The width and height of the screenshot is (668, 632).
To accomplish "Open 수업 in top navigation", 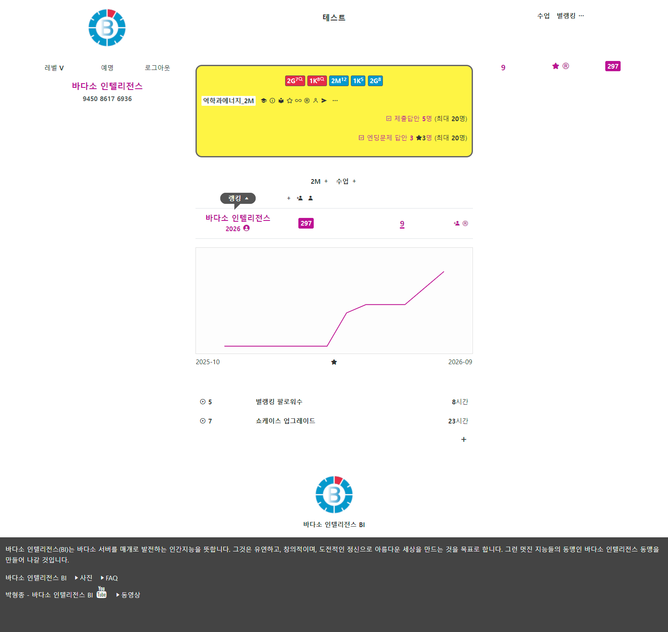I will pyautogui.click(x=543, y=16).
